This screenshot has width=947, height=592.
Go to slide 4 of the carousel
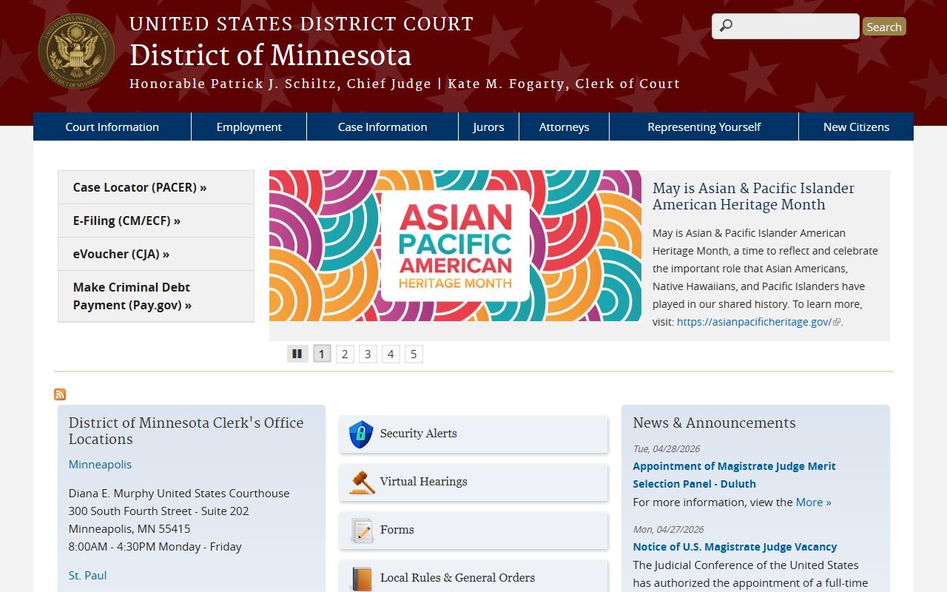pos(391,354)
